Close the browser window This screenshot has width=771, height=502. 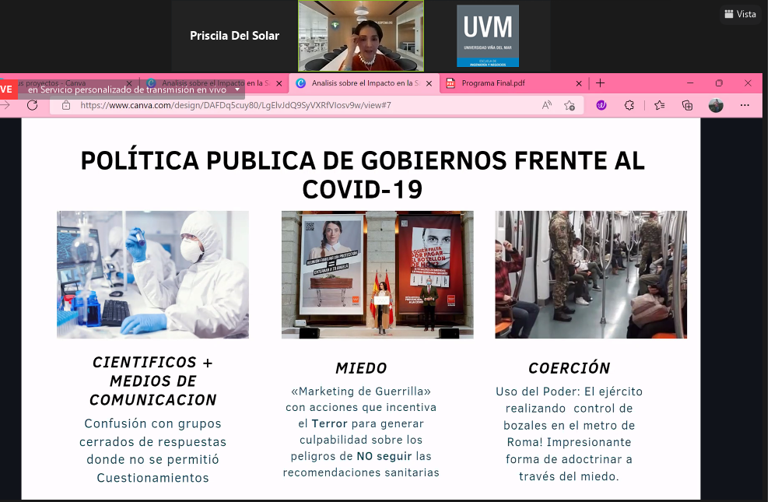748,83
